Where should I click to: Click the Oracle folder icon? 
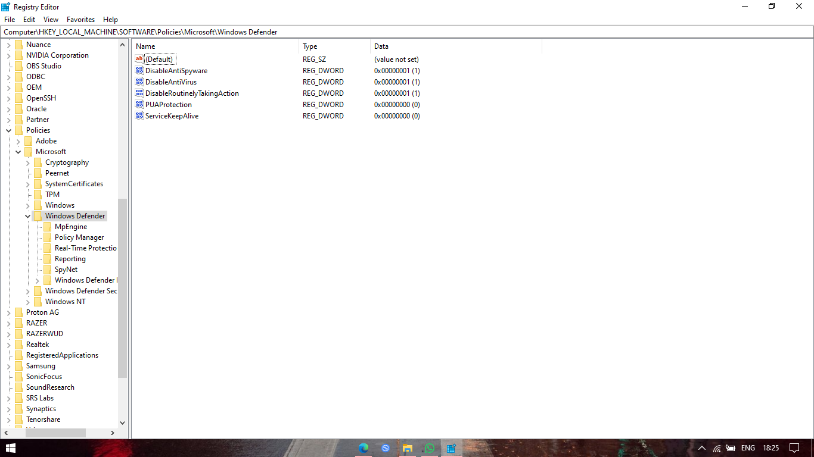(18, 109)
